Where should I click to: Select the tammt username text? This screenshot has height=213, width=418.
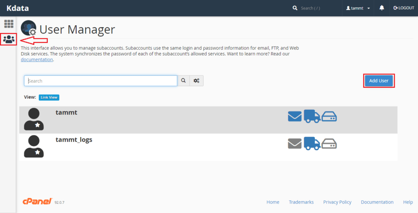[67, 113]
